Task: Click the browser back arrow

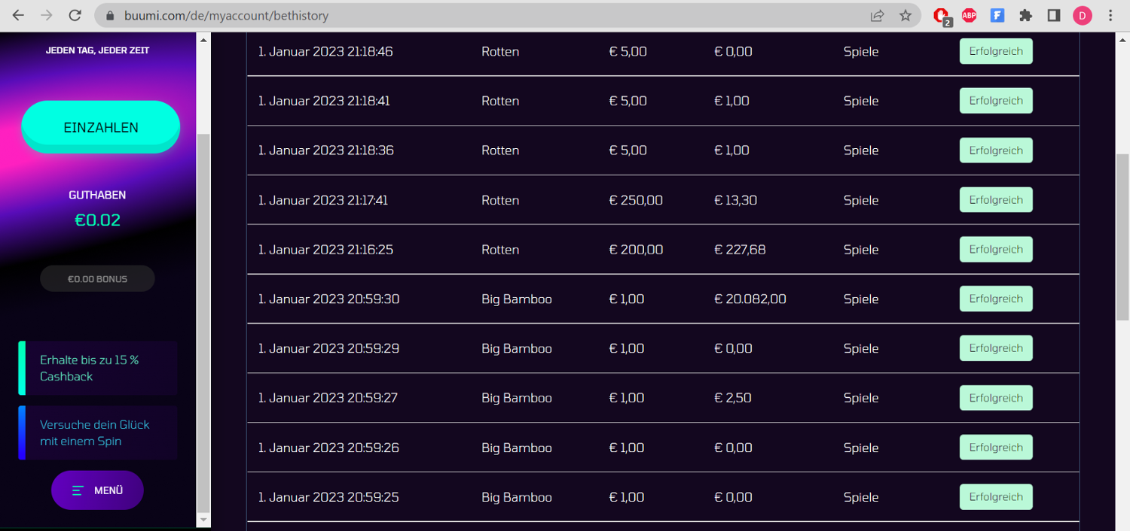Action: tap(18, 15)
